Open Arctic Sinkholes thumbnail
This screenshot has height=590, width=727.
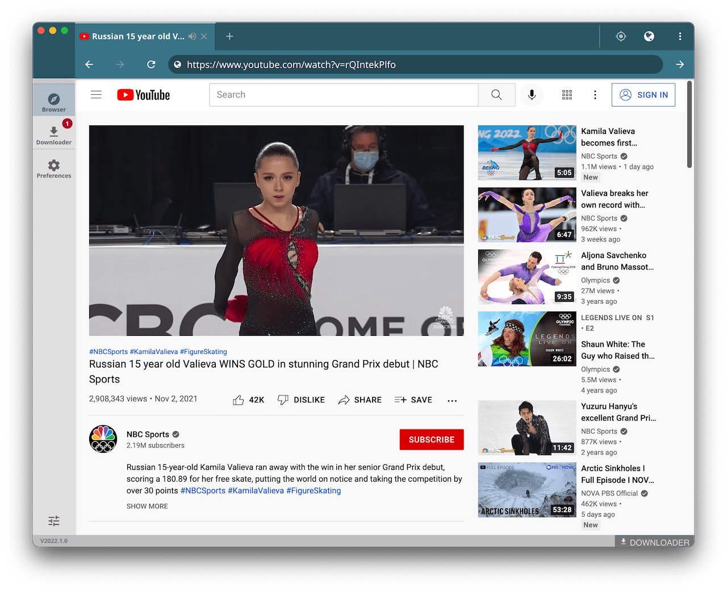pos(527,490)
